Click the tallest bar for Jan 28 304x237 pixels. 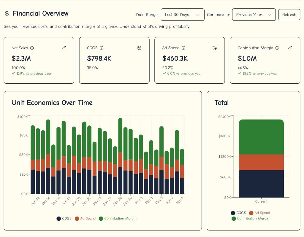pos(120,148)
